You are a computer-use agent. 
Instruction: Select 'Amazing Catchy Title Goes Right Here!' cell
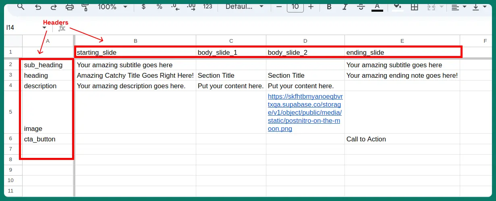pyautogui.click(x=135, y=75)
